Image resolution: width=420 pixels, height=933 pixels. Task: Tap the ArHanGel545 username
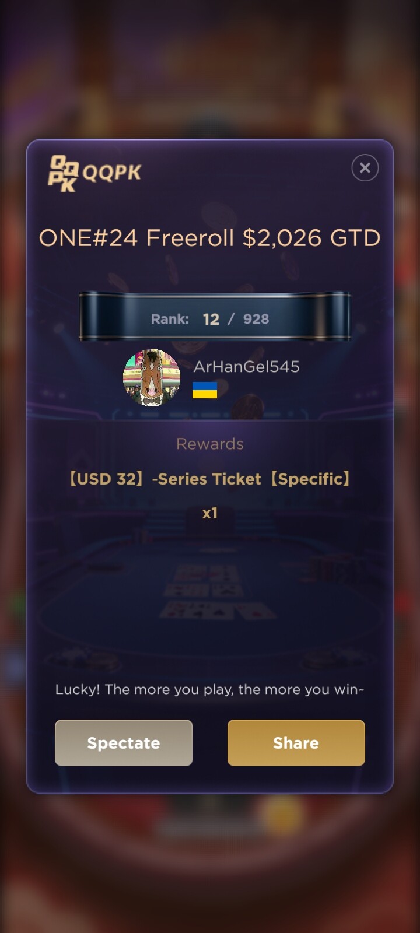click(x=247, y=366)
